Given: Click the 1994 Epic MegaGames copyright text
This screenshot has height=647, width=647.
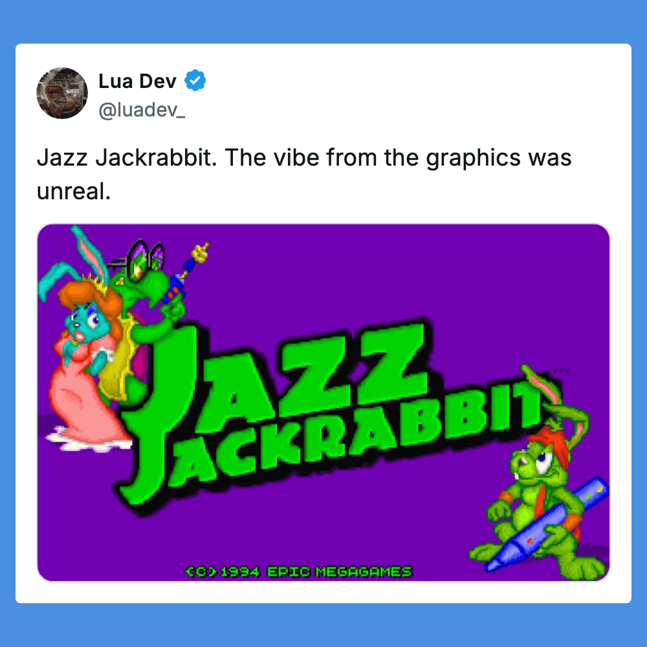Looking at the screenshot, I should pyautogui.click(x=298, y=571).
